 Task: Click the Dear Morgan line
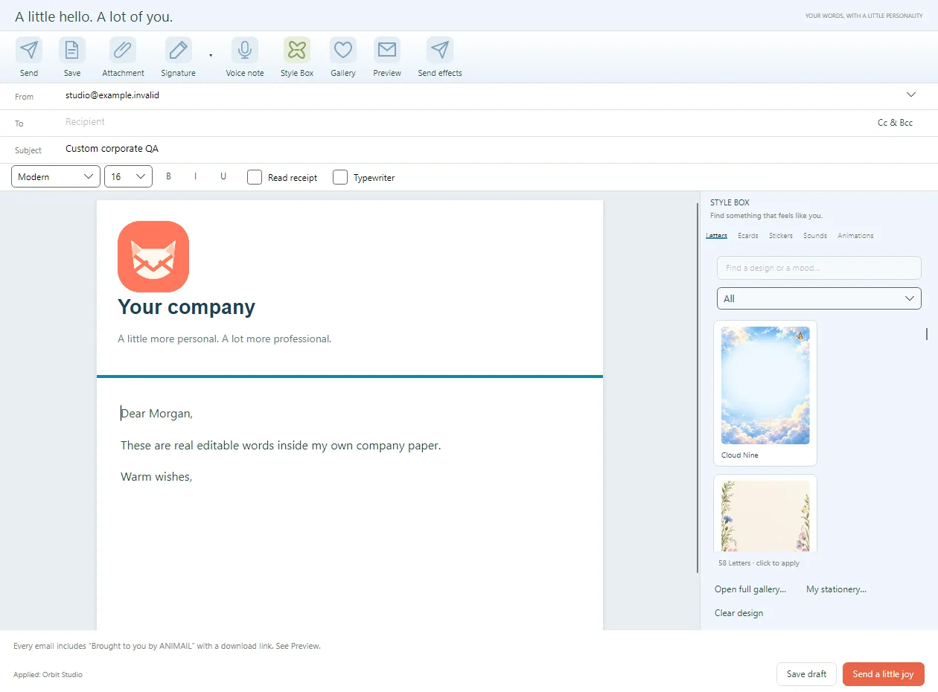click(157, 414)
